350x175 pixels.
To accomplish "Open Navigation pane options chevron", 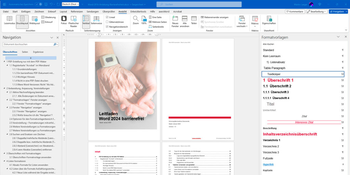I will (52, 38).
